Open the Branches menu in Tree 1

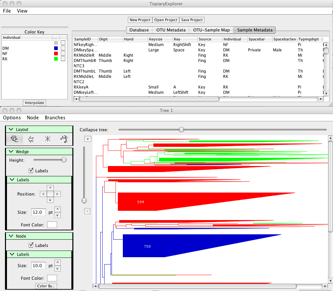55,118
